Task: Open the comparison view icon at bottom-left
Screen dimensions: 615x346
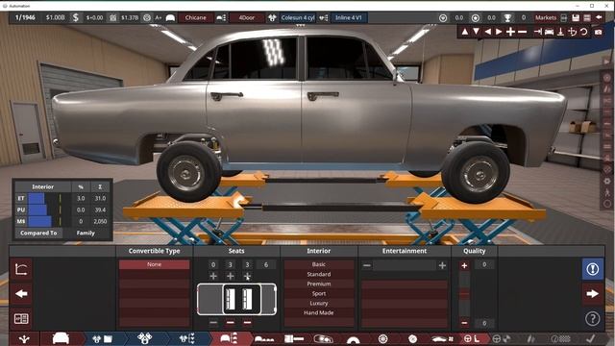Action: (21, 318)
